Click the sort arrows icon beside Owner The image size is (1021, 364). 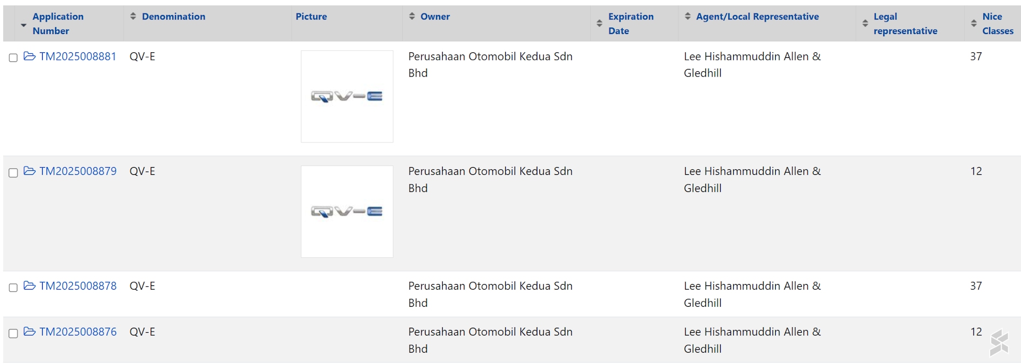[412, 16]
